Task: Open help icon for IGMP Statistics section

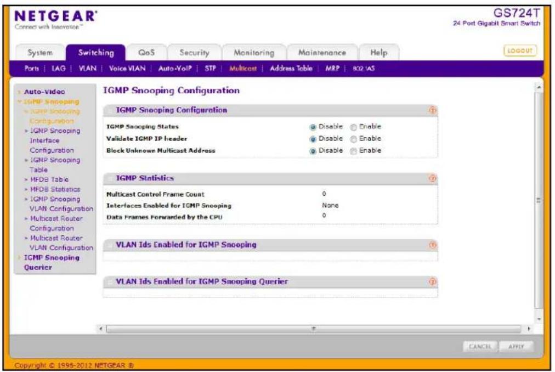Action: [433, 178]
